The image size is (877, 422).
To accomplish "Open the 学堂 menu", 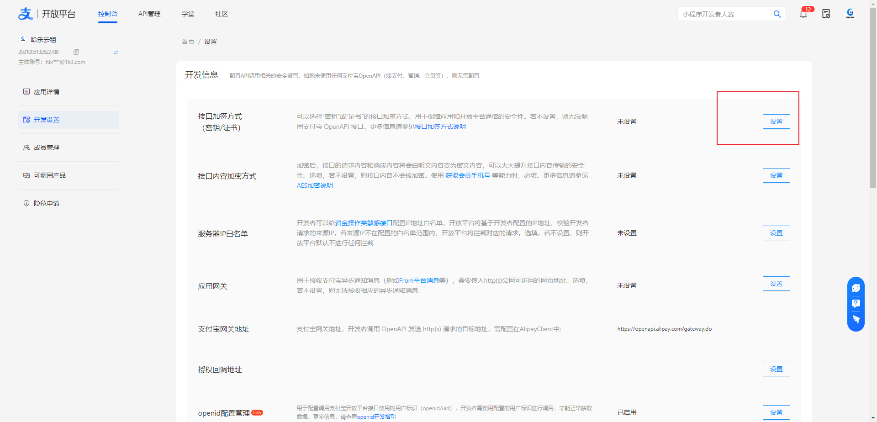I will 188,14.
